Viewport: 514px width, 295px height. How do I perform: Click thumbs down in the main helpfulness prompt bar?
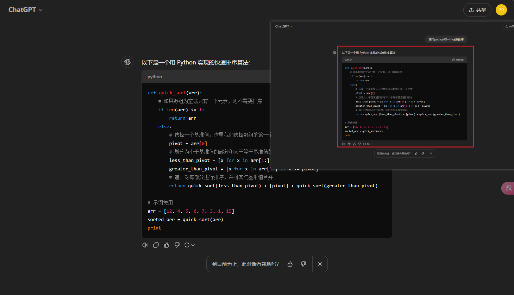(303, 264)
